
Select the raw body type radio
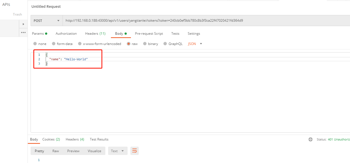pyautogui.click(x=128, y=44)
